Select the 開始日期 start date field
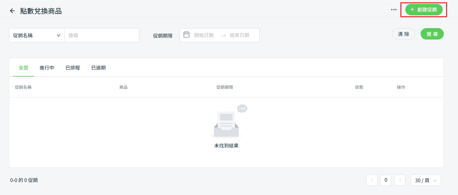Screen dimensions: 458x195 point(204,35)
